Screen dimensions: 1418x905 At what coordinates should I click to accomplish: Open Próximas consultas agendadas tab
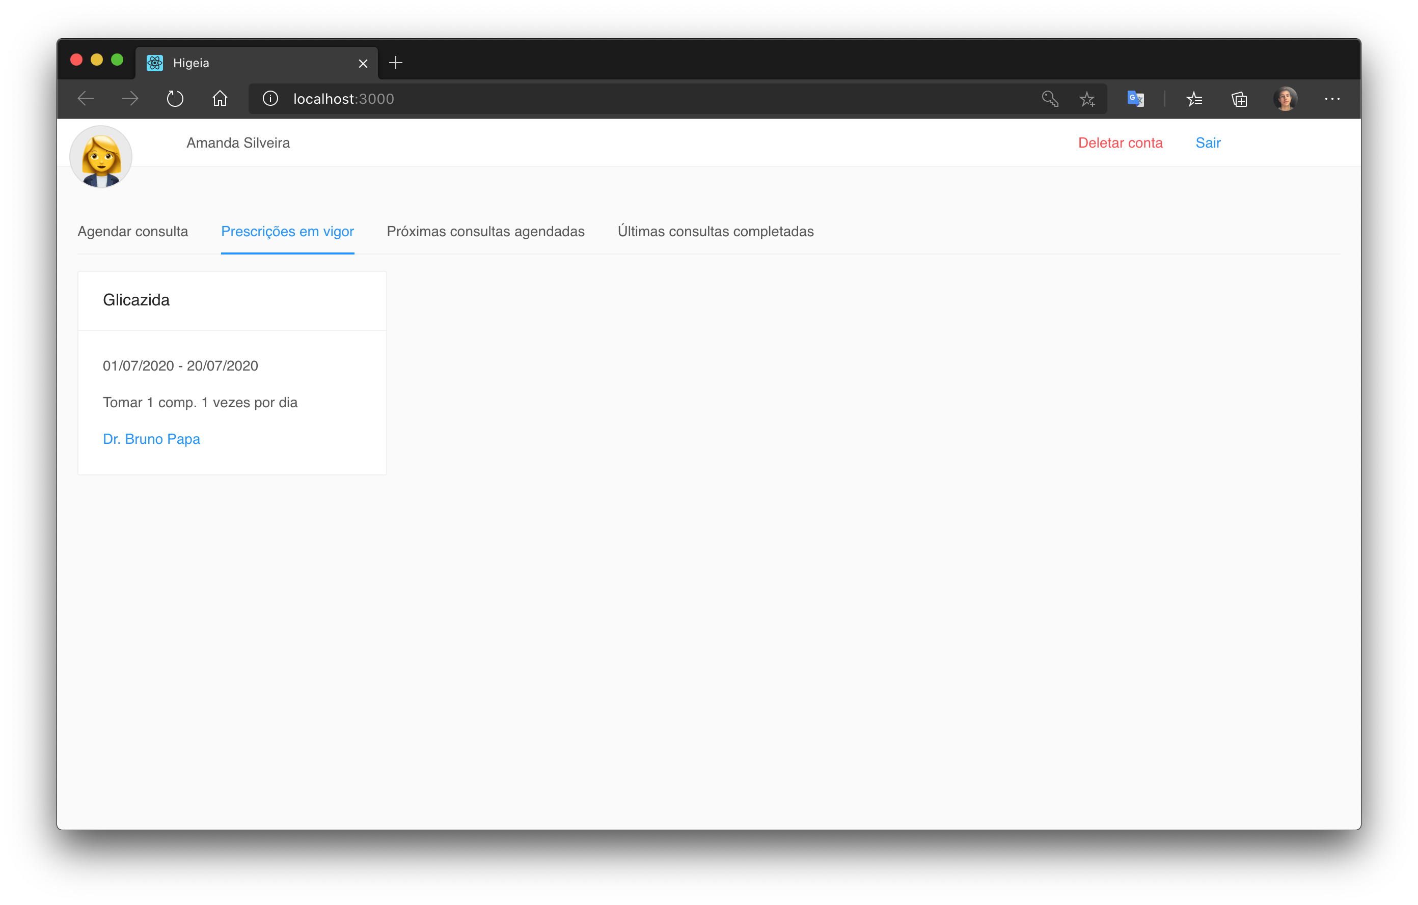[485, 231]
